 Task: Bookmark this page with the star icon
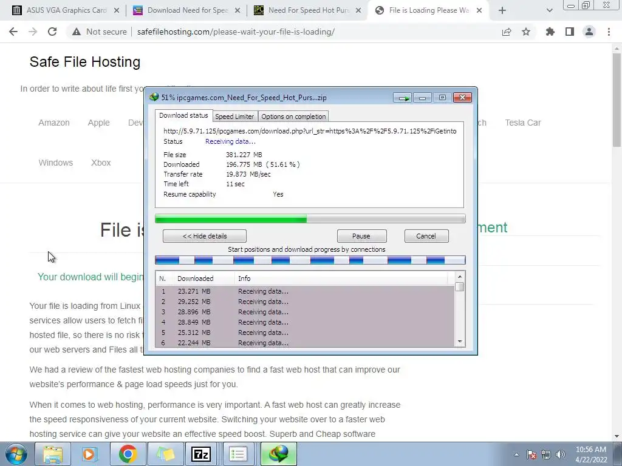tap(526, 32)
